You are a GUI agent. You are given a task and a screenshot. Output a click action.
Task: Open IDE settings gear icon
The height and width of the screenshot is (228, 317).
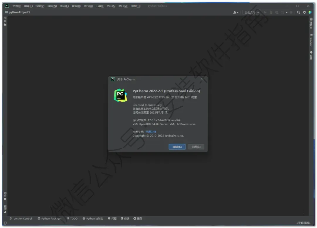tap(304, 12)
